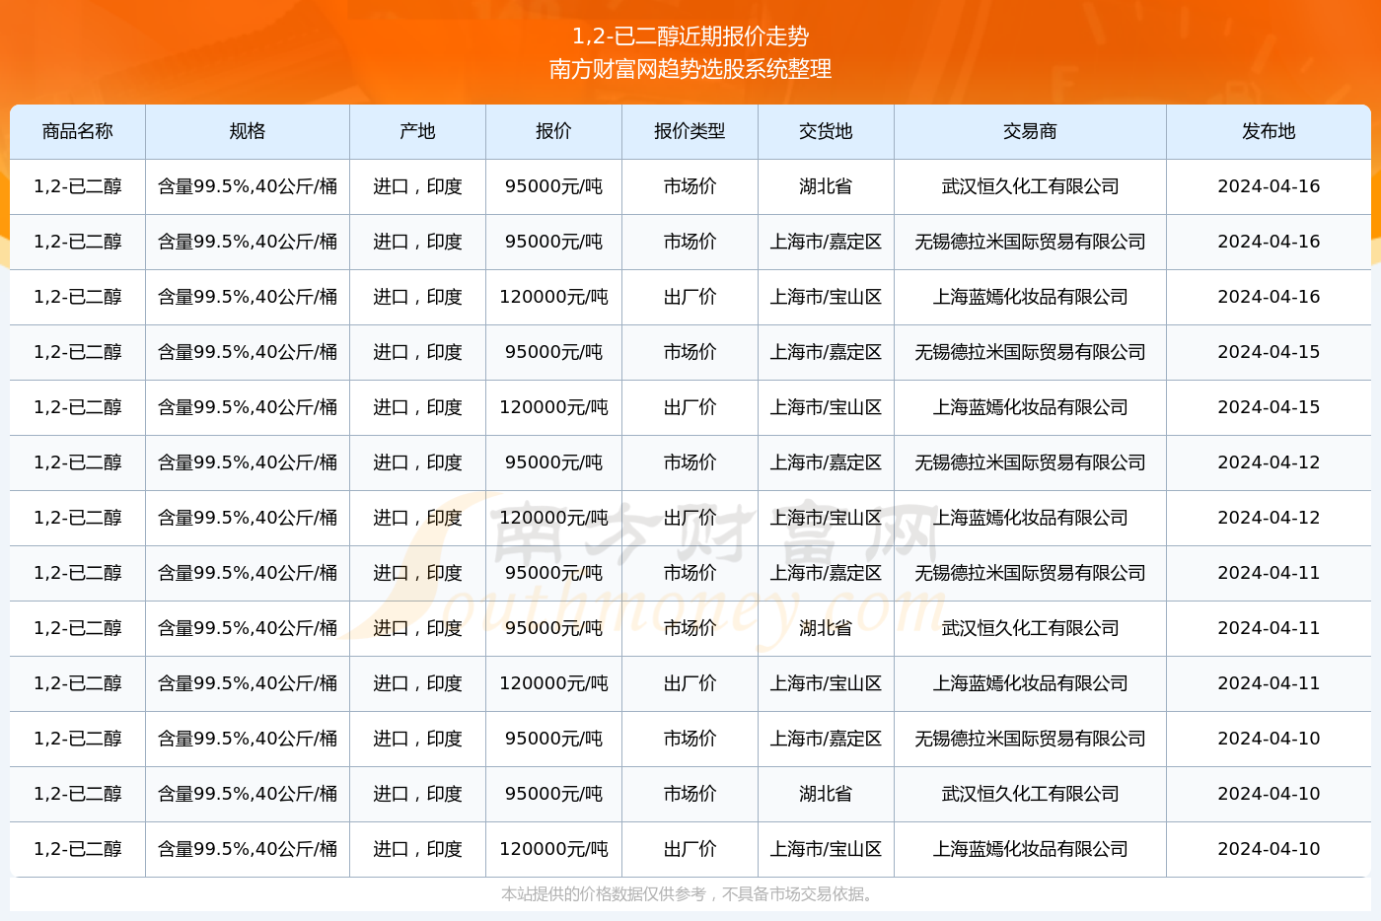The width and height of the screenshot is (1381, 921).
Task: Click 出厂价 in the 2024-04-11 上海蓝嫣 row
Action: pyautogui.click(x=690, y=683)
